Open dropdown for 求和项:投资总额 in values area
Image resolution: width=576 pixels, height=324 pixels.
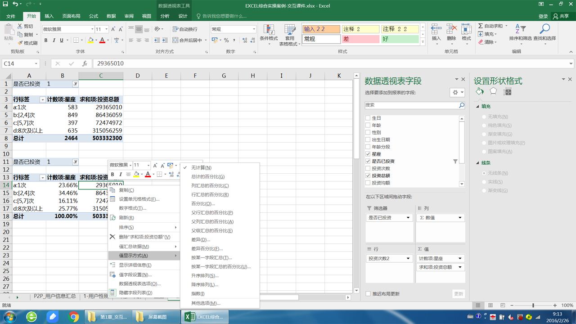pos(460,267)
